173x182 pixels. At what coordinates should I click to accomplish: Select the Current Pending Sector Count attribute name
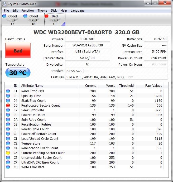coord(43,153)
